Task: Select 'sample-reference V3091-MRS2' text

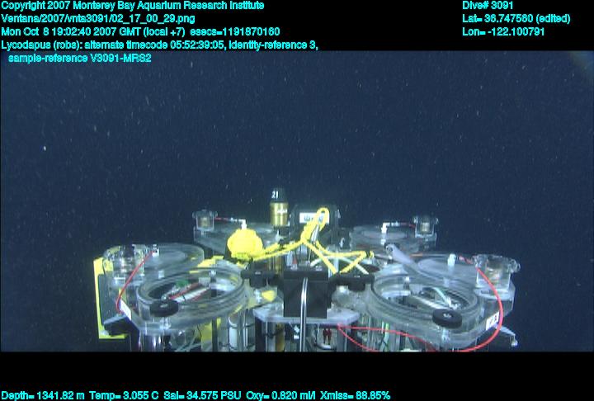Action: point(80,58)
